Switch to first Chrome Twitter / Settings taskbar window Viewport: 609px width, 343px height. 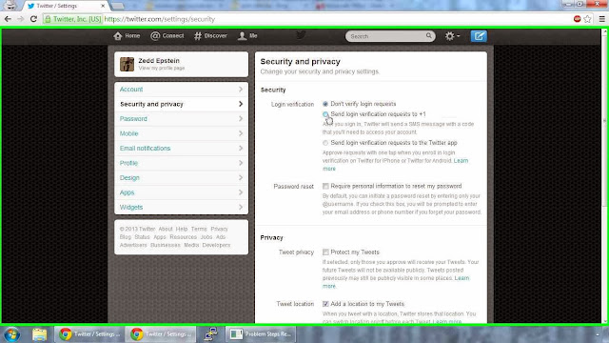pos(89,334)
